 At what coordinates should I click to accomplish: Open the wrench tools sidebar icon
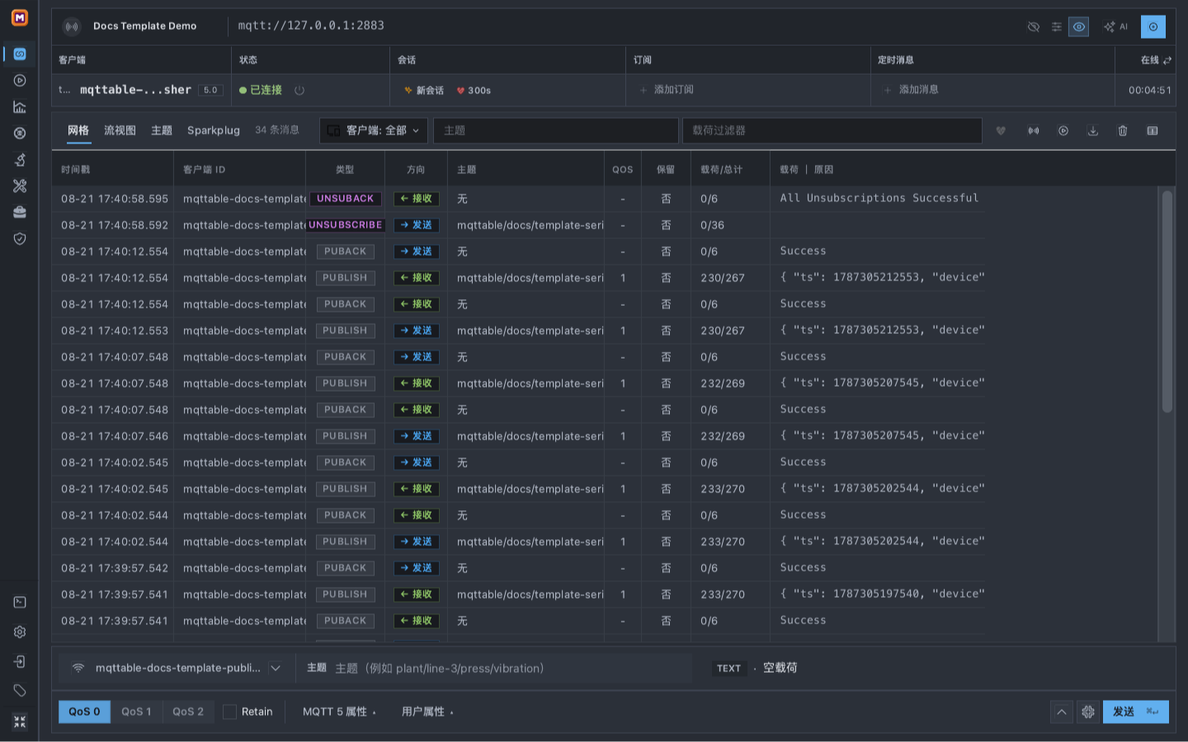[x=20, y=186]
